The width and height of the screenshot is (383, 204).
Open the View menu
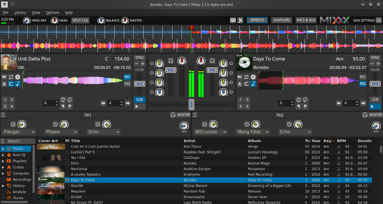[36, 13]
